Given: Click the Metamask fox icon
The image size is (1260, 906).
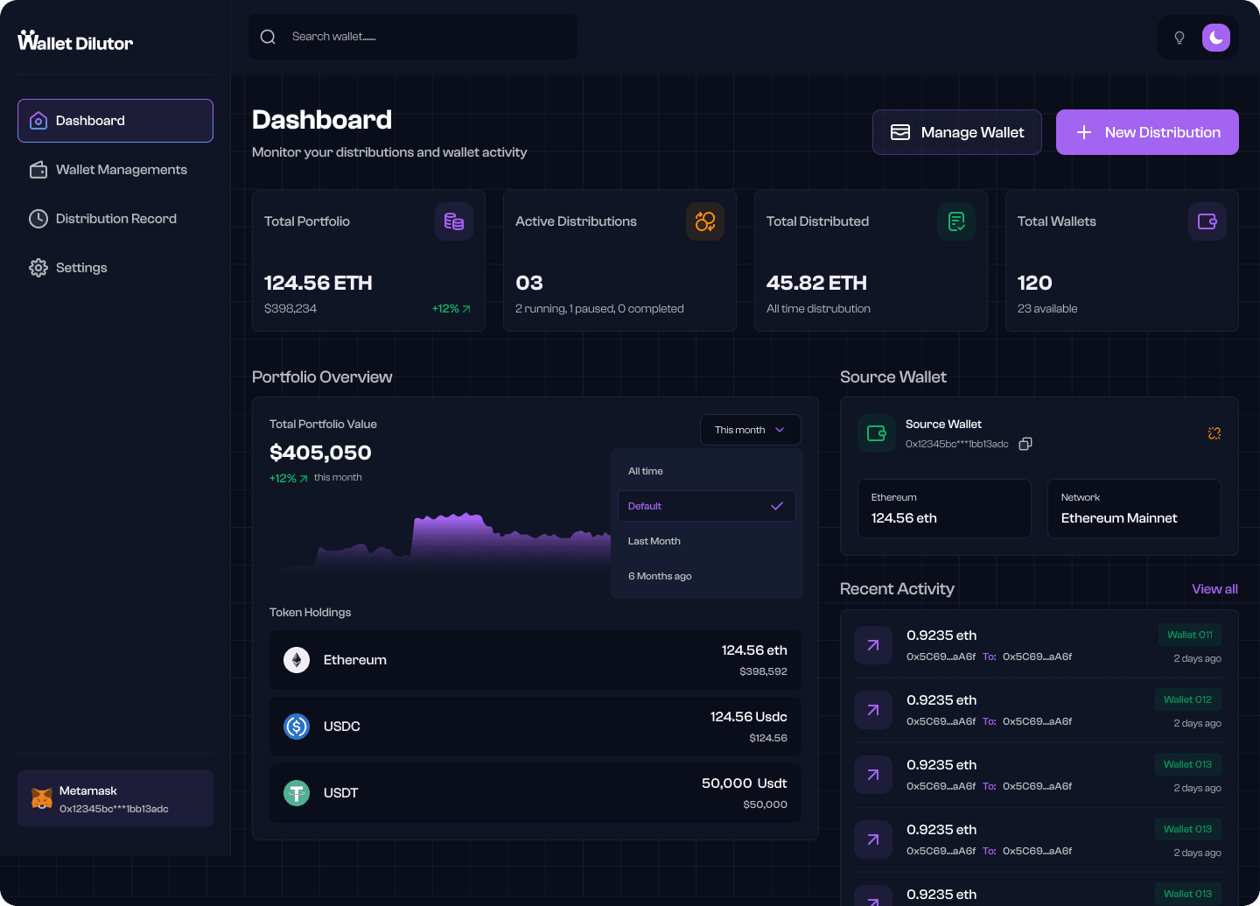Looking at the screenshot, I should [42, 798].
